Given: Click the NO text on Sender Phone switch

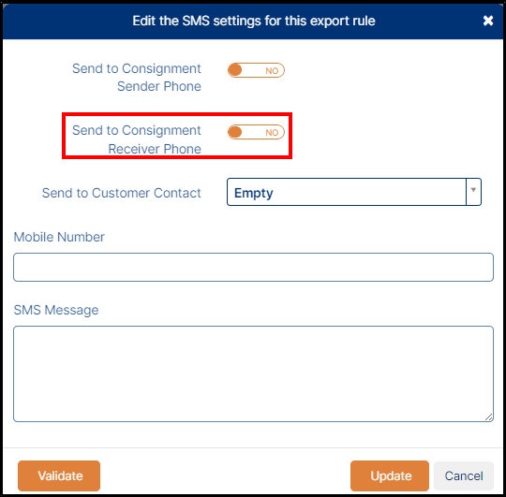Looking at the screenshot, I should pyautogui.click(x=272, y=71).
